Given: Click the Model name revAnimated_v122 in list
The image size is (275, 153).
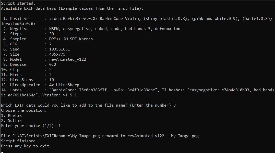Looking at the screenshot, I should click(x=67, y=59).
